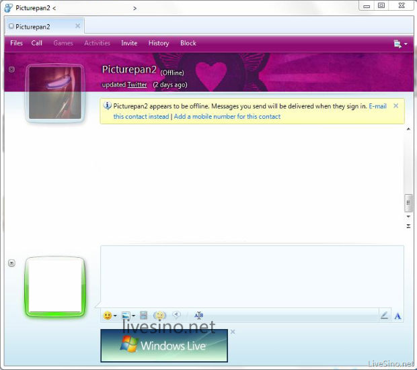Screen dimensions: 417x370
Task: Select the handwriting pen icon
Action: coord(384,316)
